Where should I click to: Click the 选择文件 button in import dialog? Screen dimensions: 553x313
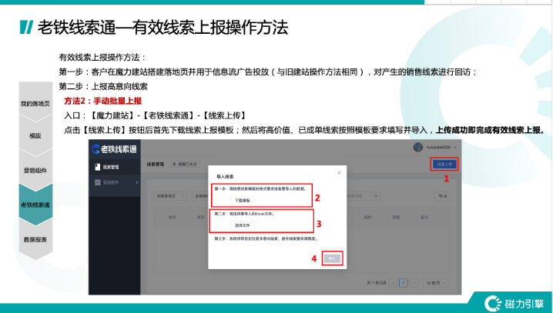[243, 225]
